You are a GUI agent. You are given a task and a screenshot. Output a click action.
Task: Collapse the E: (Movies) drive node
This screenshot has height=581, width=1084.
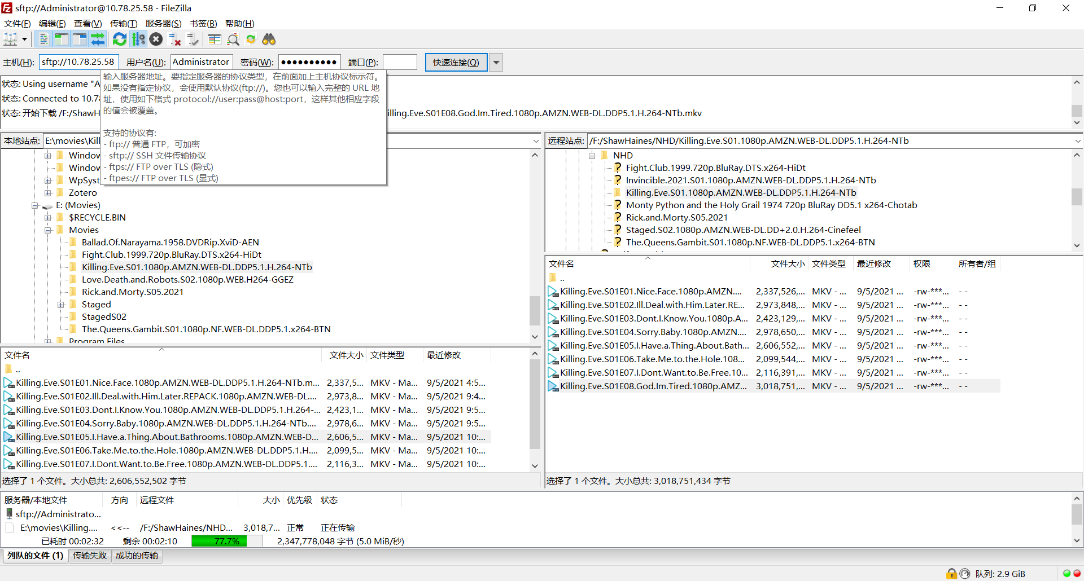[35, 205]
